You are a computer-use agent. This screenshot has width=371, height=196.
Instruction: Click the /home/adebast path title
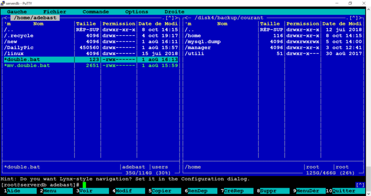point(35,18)
